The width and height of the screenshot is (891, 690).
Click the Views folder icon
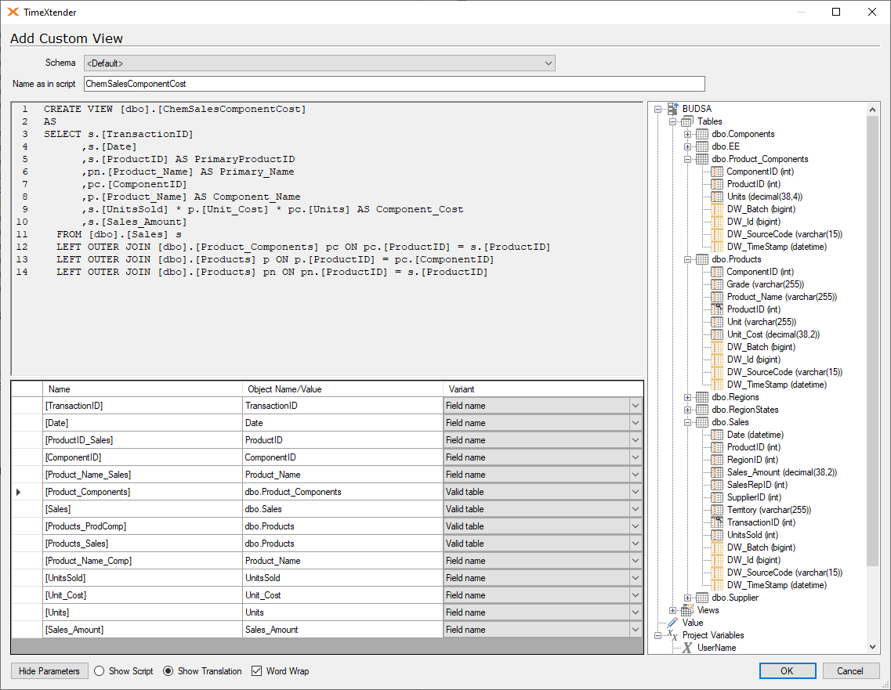[687, 610]
